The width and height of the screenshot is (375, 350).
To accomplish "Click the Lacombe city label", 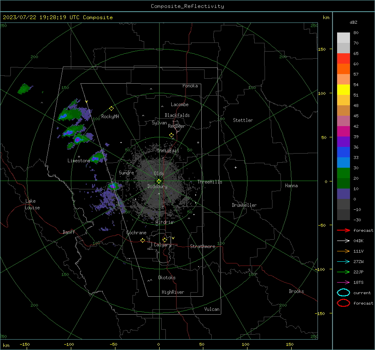I will click(180, 104).
